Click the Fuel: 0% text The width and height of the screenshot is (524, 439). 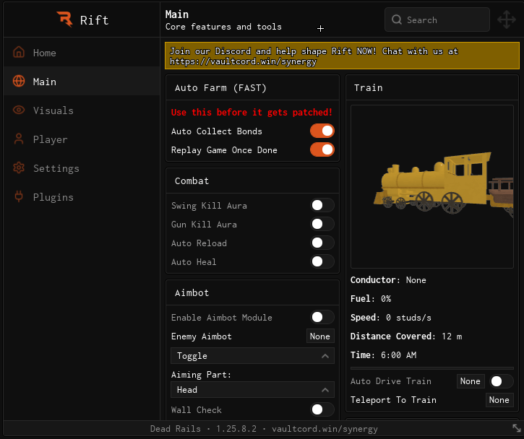coord(371,299)
